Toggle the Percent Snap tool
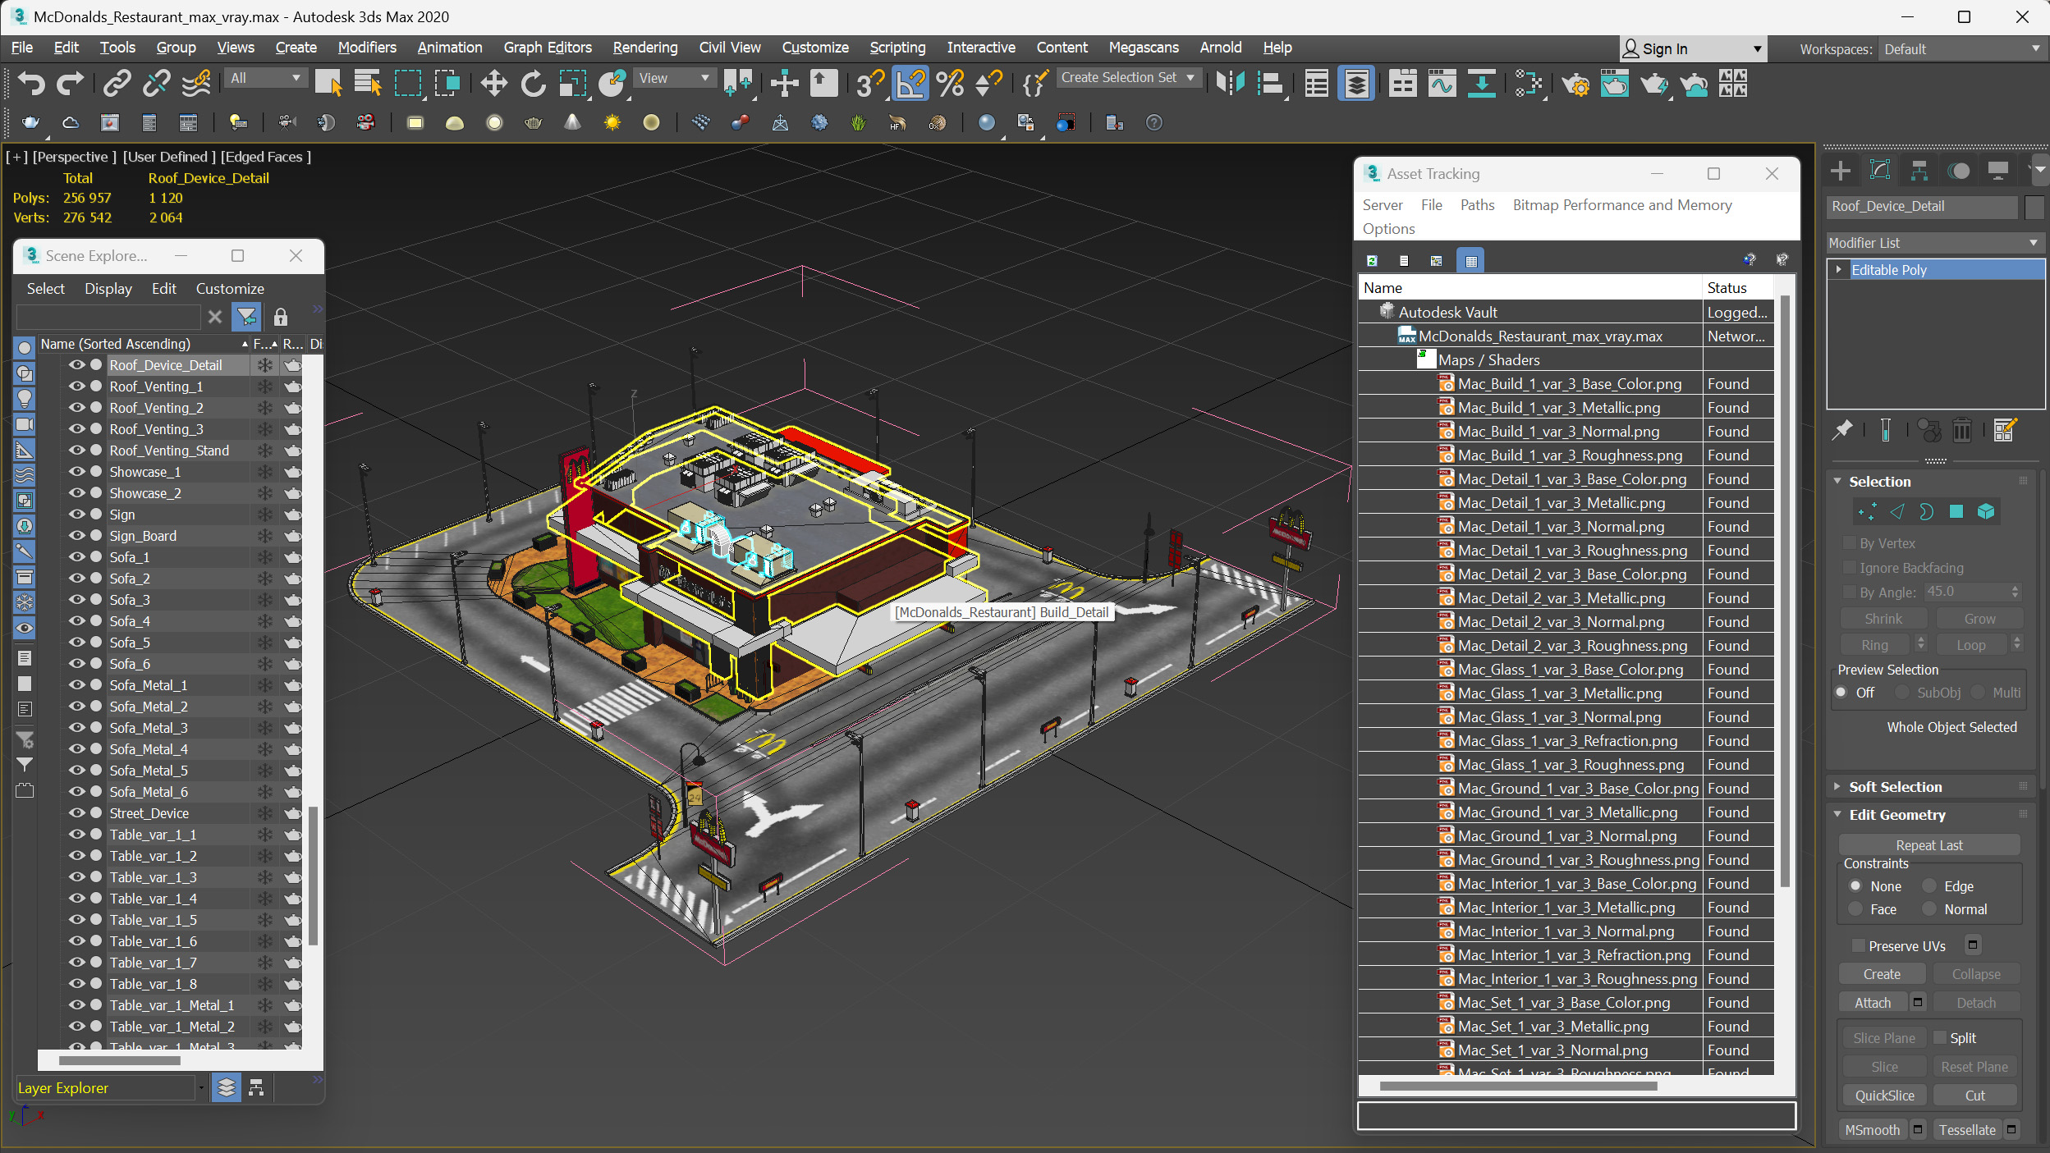Viewport: 2050px width, 1153px height. 950,83
